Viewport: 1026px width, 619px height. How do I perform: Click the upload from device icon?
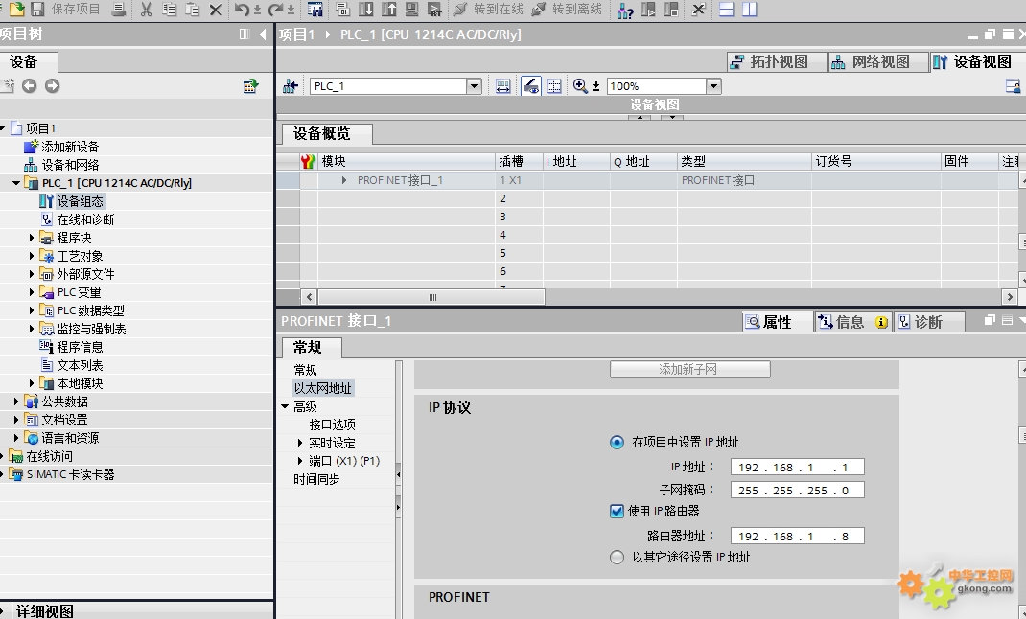[388, 10]
